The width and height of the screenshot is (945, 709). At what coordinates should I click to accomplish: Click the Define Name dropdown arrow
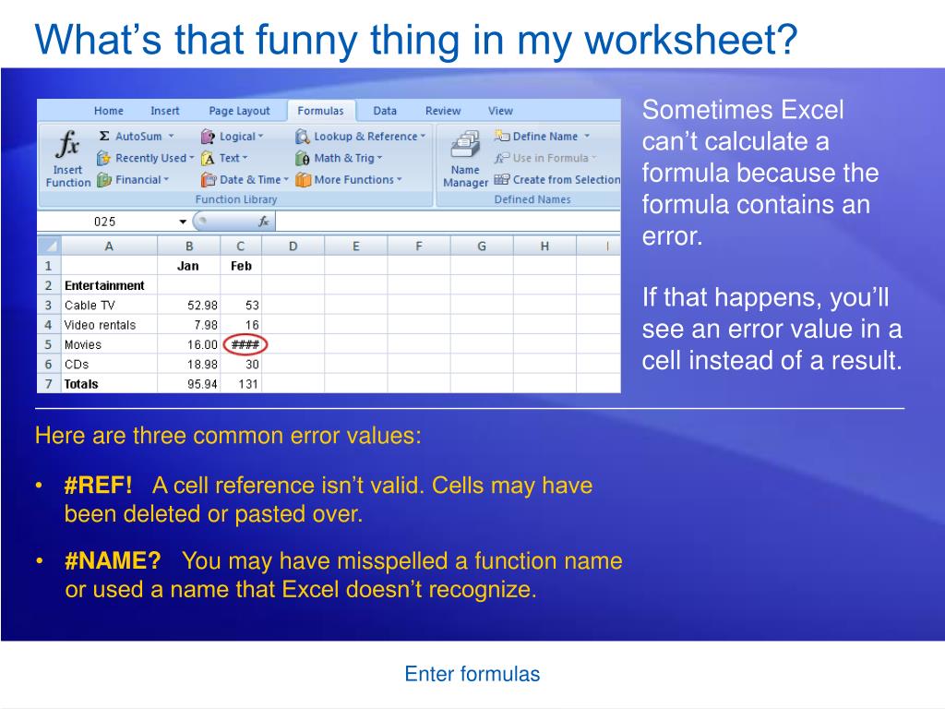coord(587,137)
